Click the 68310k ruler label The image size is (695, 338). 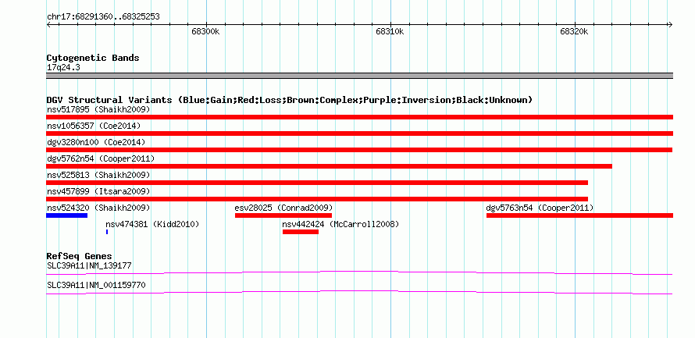[x=390, y=31]
